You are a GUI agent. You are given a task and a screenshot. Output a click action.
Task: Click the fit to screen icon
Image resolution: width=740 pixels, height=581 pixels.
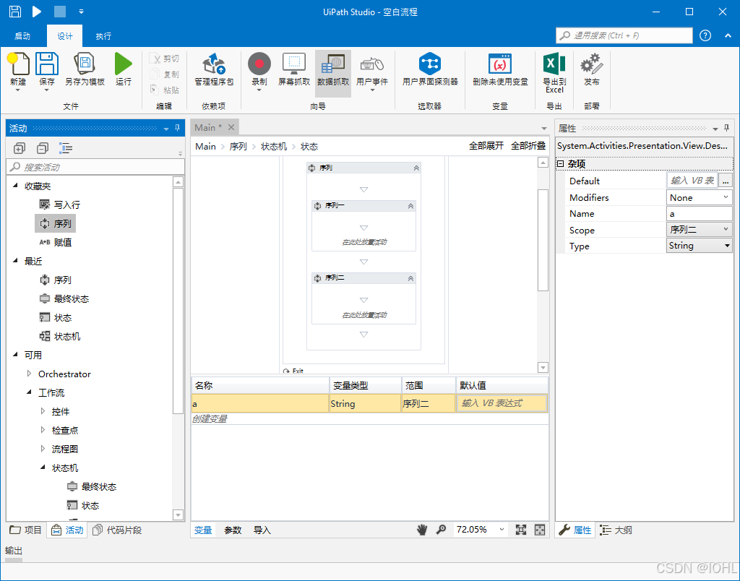click(520, 530)
